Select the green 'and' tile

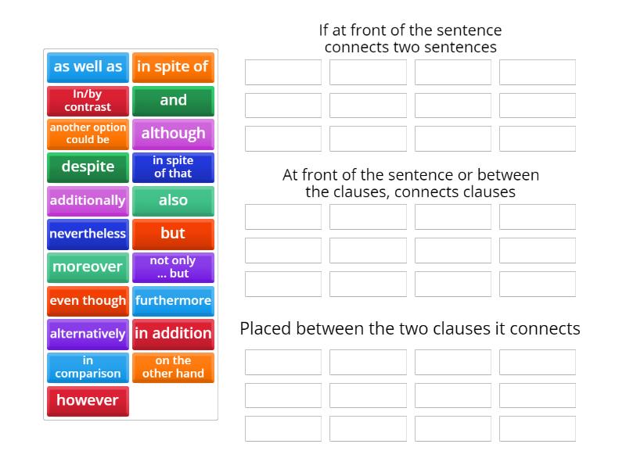[173, 101]
